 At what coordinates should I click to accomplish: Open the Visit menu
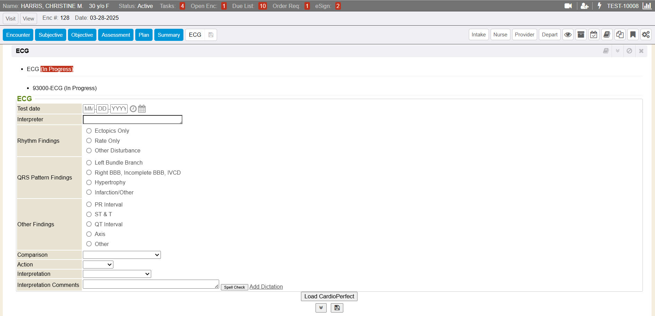point(10,19)
